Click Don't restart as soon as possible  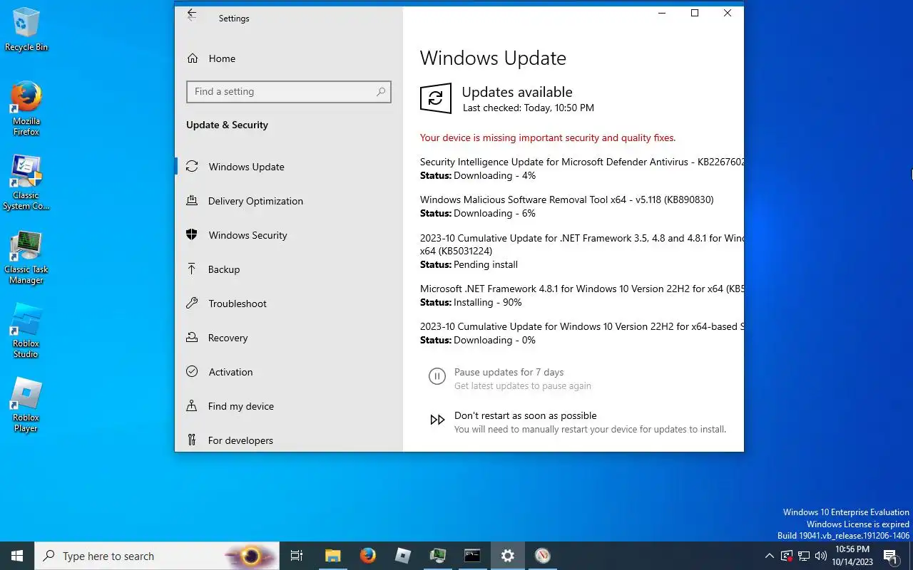pos(525,415)
